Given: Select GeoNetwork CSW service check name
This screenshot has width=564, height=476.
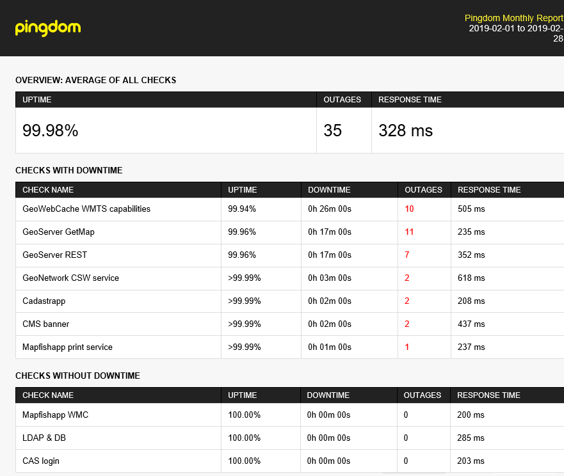Looking at the screenshot, I should pyautogui.click(x=70, y=278).
